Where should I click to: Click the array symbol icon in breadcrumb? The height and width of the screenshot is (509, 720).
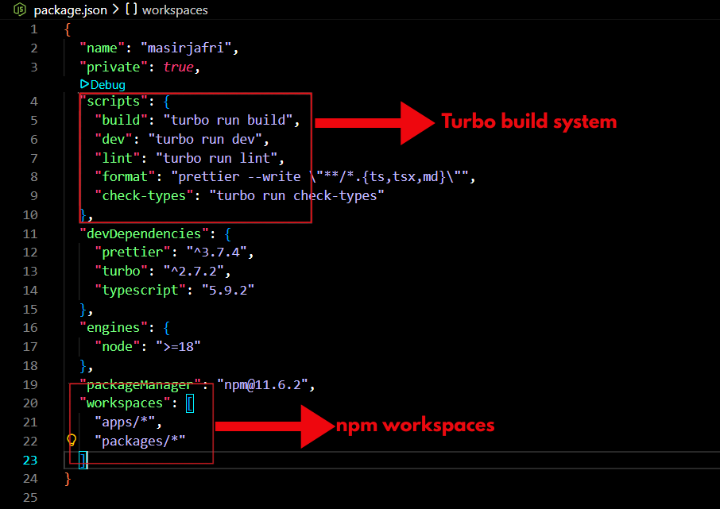131,10
